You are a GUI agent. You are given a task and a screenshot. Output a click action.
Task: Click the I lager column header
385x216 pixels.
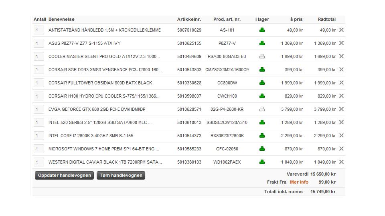(x=262, y=19)
